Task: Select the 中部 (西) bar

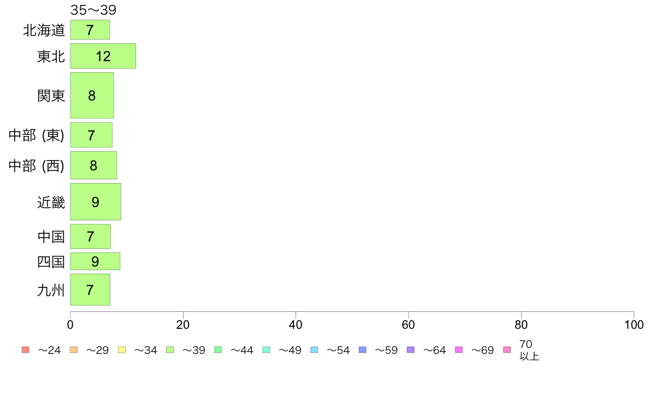Action: (93, 165)
